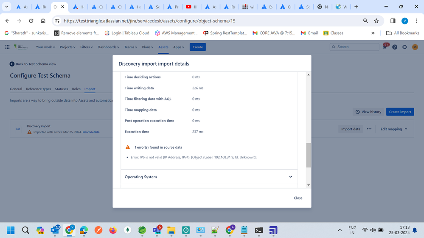Open Windows taskbar search
424x238 pixels.
pos(25,230)
